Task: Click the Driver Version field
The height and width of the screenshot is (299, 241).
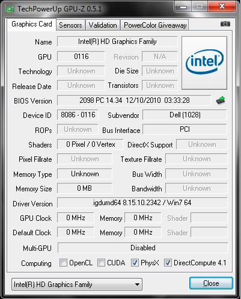Action: 142,203
